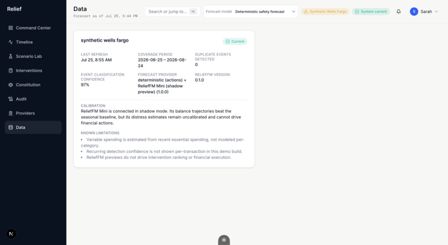The width and height of the screenshot is (448, 245).
Task: Click the Constitution scales icon
Action: [11, 85]
